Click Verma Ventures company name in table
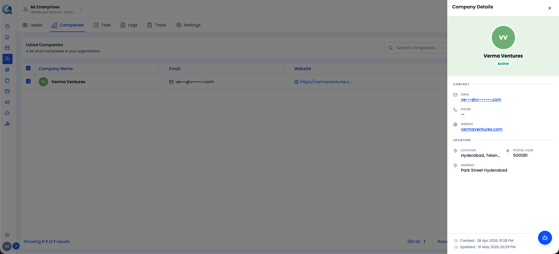Image resolution: width=559 pixels, height=254 pixels. tap(68, 82)
